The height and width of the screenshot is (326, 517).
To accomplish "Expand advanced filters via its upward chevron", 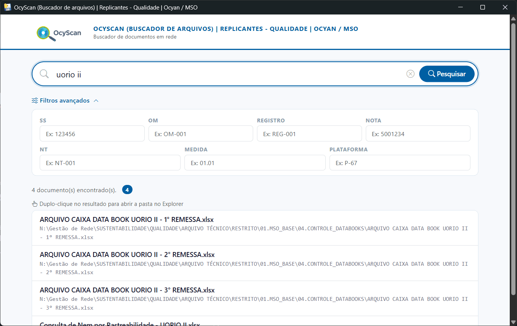I will (x=96, y=100).
